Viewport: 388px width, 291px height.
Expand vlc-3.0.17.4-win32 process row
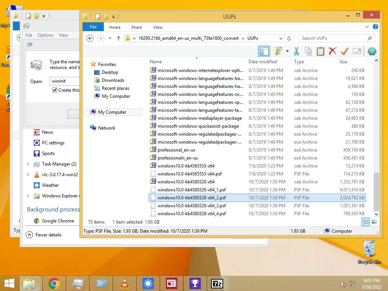[28, 175]
